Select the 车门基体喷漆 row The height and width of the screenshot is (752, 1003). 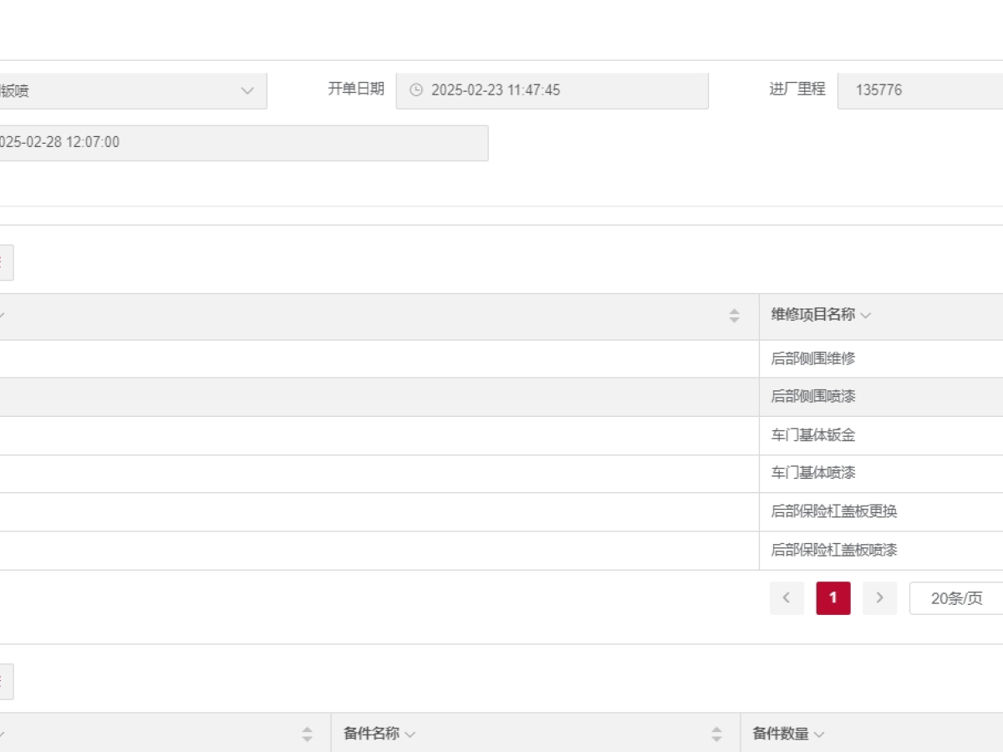(x=813, y=473)
